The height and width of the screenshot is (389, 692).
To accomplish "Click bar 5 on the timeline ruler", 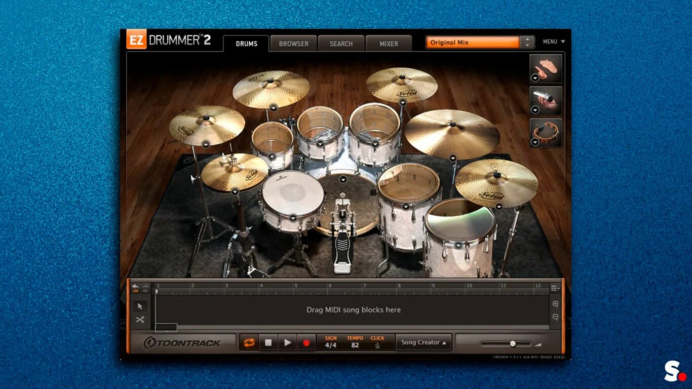I will [296, 286].
